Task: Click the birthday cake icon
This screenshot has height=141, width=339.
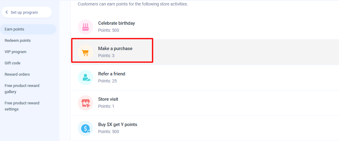Action: (x=85, y=27)
